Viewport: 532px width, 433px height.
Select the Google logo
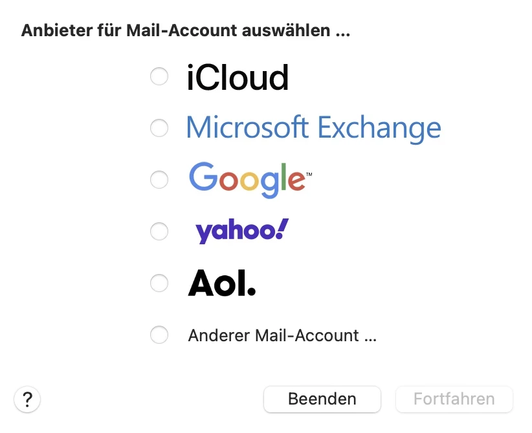coord(248,179)
